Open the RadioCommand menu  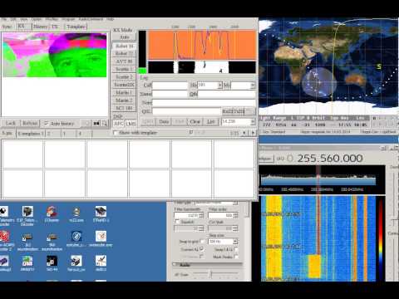click(91, 19)
